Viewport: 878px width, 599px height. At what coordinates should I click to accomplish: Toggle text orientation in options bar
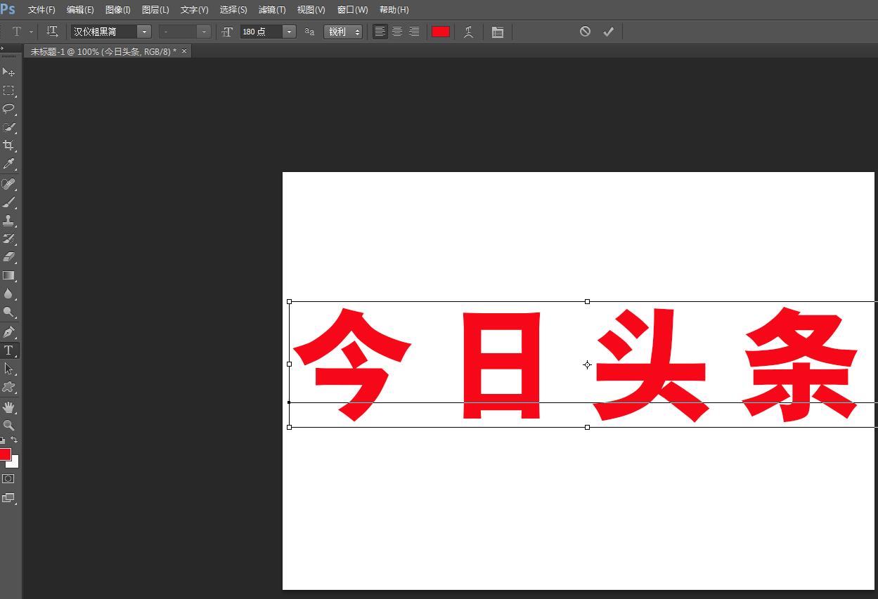(52, 32)
